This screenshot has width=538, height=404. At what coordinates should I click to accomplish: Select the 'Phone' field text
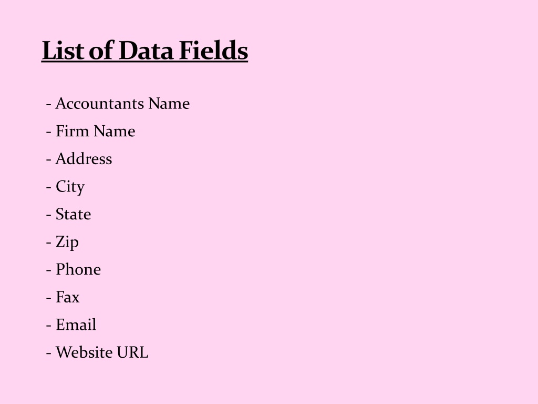74,269
